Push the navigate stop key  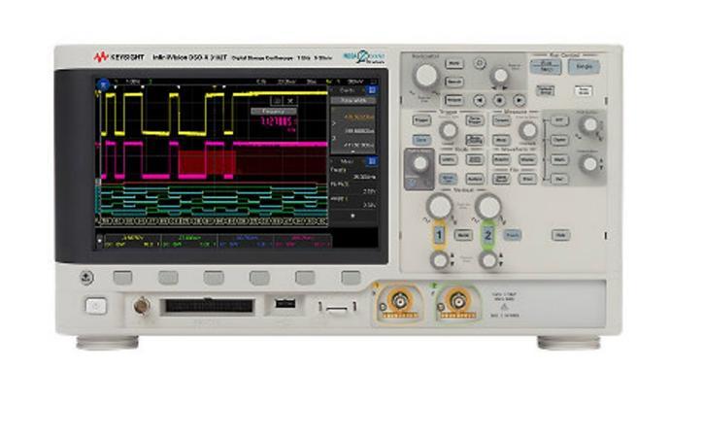(499, 100)
